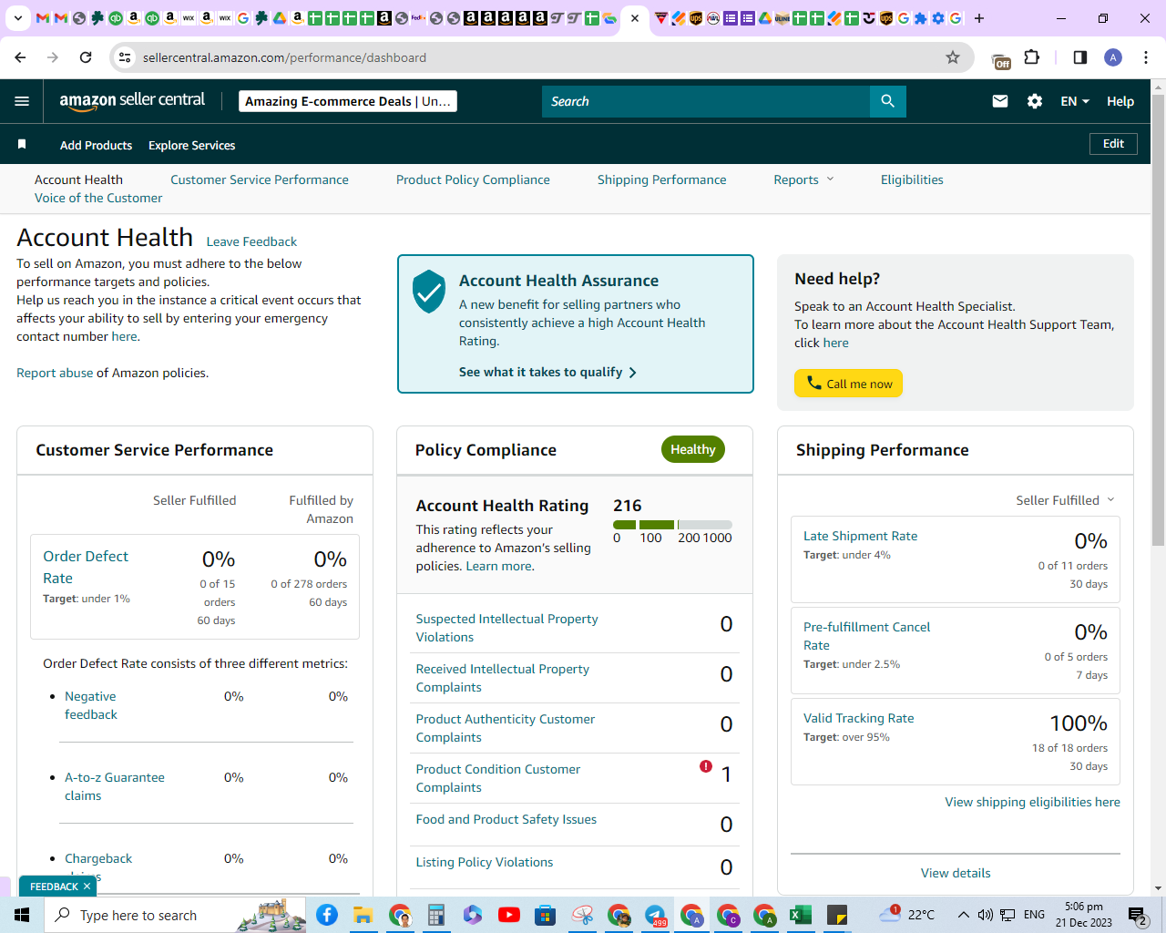Open a new browser tab

tap(979, 18)
